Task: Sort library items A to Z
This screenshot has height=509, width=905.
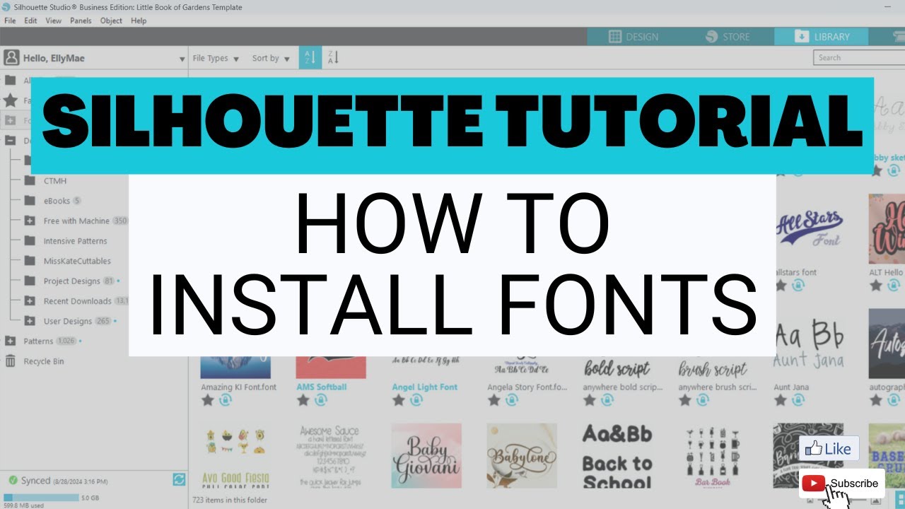Action: 310,58
